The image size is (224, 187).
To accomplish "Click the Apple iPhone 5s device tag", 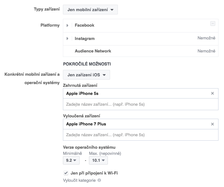I will tap(82, 93).
